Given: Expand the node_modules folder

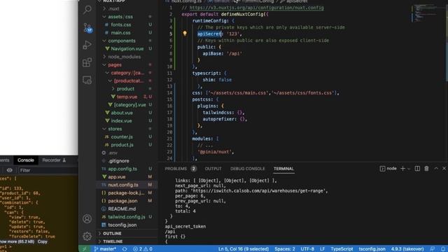Looking at the screenshot, I should click(x=124, y=57).
